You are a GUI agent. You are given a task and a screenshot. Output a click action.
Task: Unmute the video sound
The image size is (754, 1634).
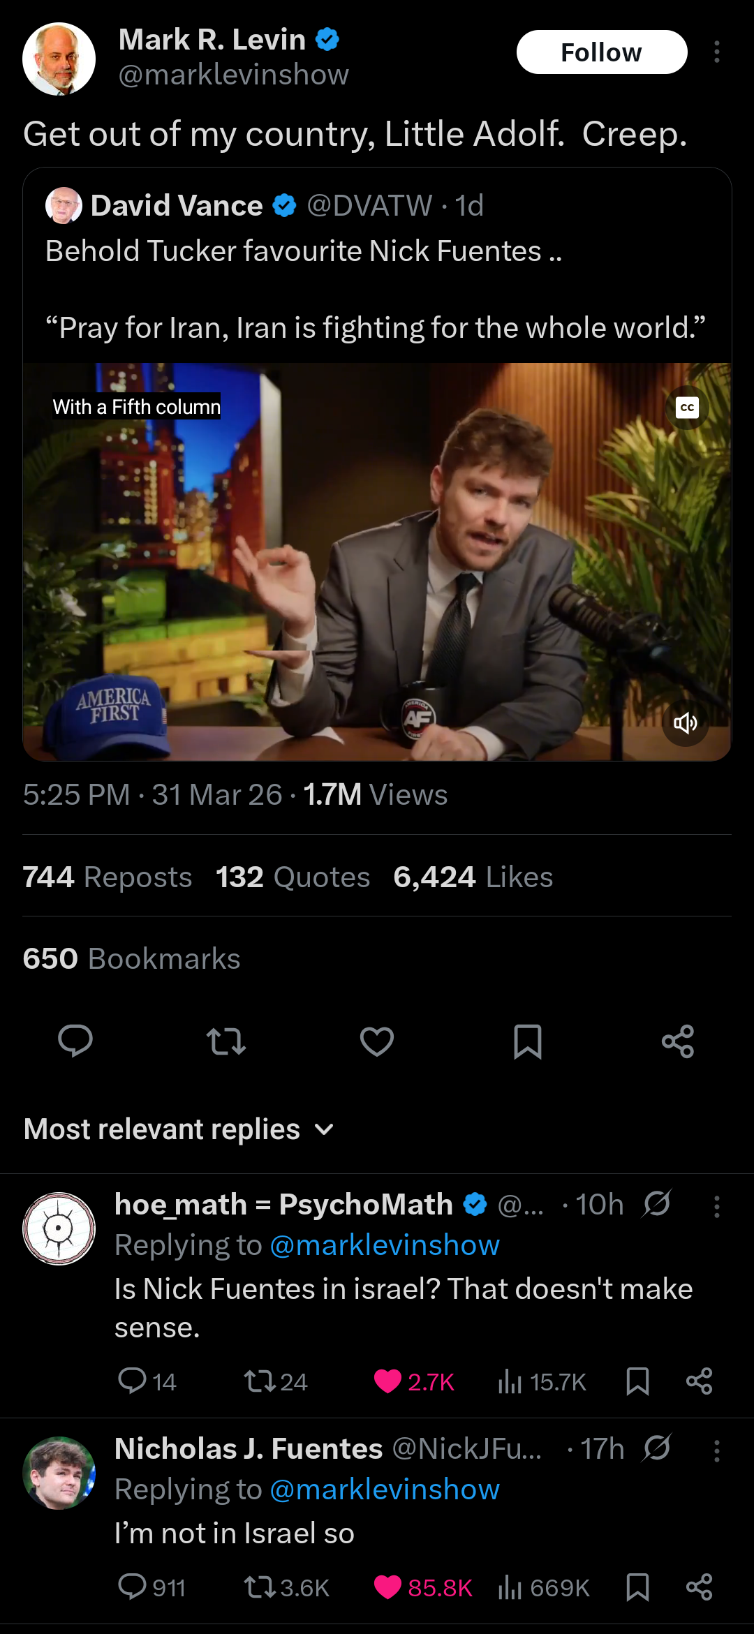(x=686, y=723)
